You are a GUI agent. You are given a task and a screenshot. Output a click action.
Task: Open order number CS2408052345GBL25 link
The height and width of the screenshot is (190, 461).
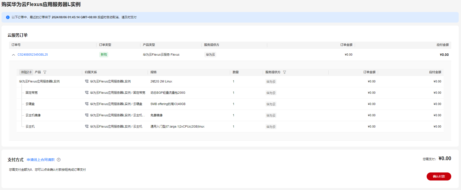(x=33, y=55)
